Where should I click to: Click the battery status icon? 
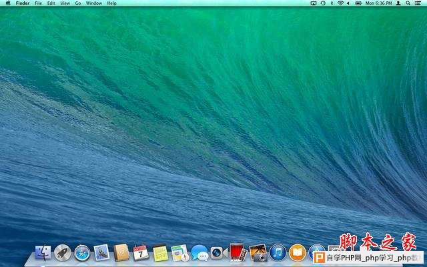pos(358,3)
